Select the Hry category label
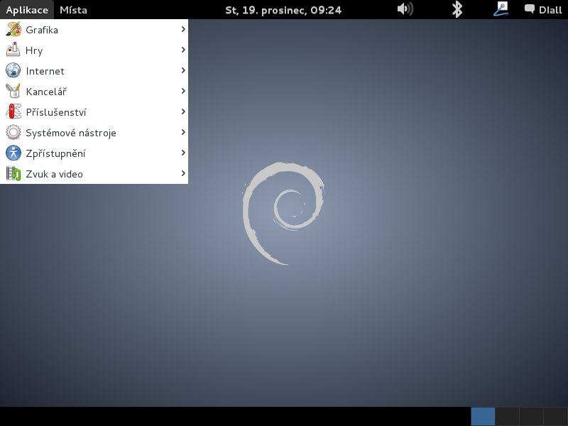This screenshot has height=426, width=568. pyautogui.click(x=34, y=50)
